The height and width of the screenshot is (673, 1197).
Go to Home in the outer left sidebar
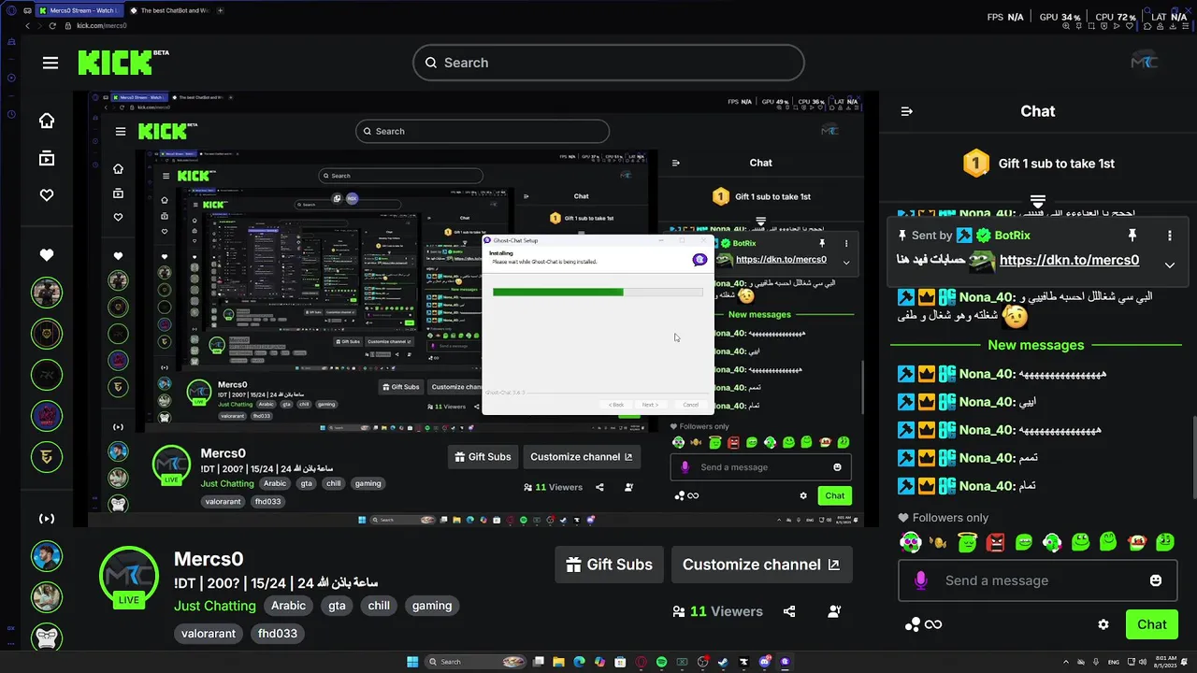46,121
